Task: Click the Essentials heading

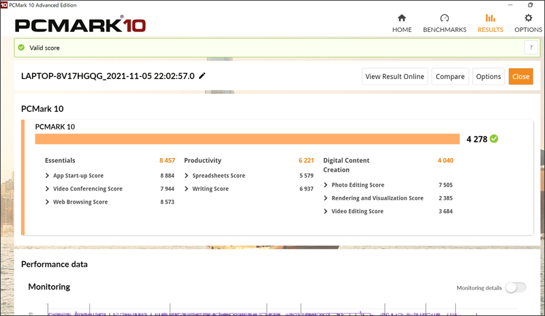Action: pos(60,160)
